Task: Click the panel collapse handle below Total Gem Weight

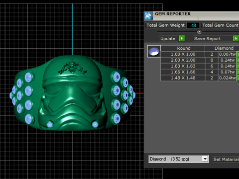Action: (x=199, y=32)
